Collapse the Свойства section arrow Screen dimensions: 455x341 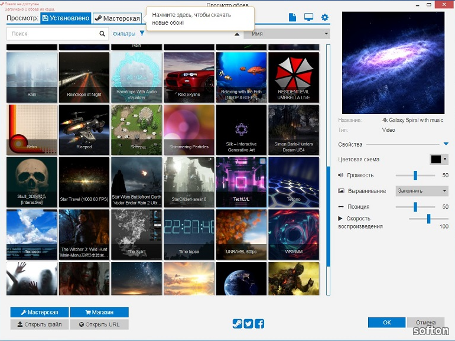pyautogui.click(x=446, y=144)
